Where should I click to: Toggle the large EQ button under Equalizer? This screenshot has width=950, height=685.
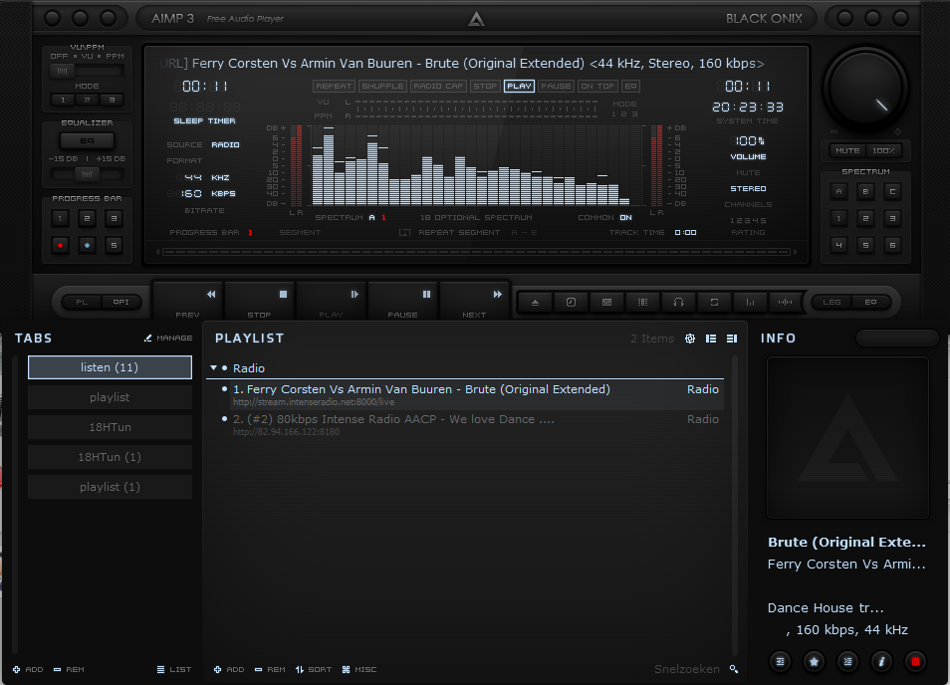[x=87, y=141]
